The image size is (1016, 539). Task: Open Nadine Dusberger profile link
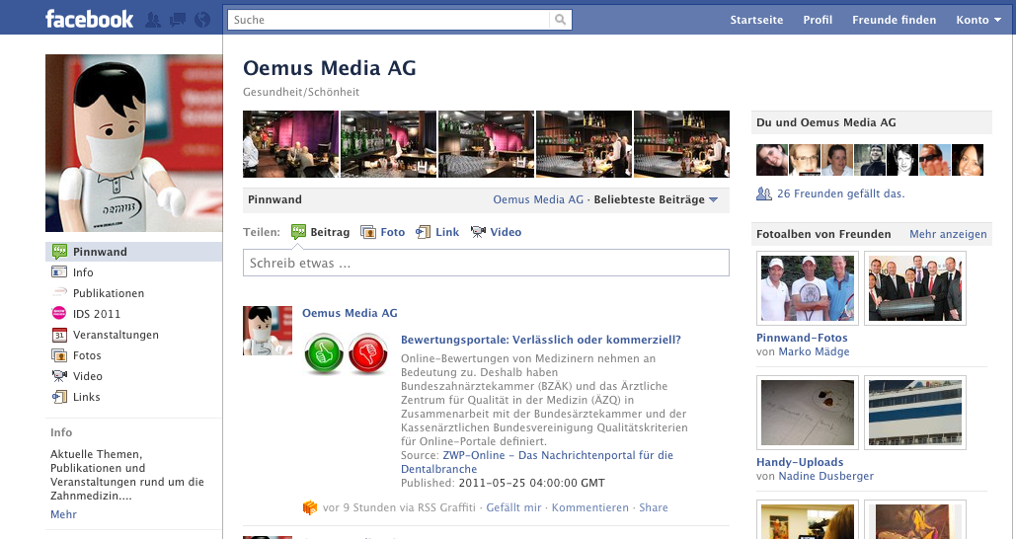click(x=826, y=476)
